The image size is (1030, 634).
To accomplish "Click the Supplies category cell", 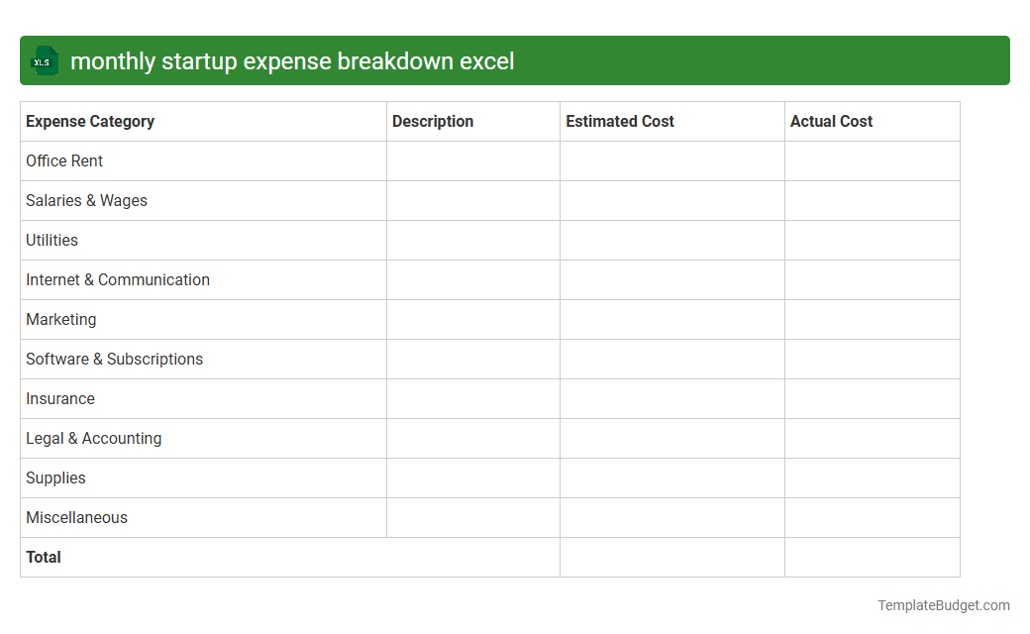I will point(55,477).
